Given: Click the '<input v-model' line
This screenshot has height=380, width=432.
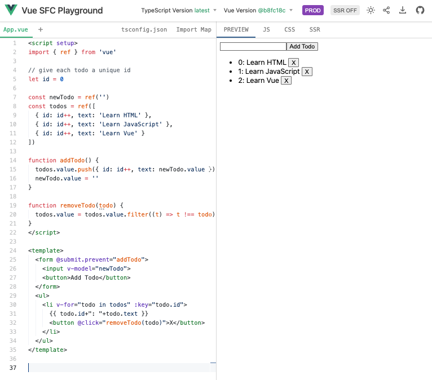Looking at the screenshot, I should 86,268.
